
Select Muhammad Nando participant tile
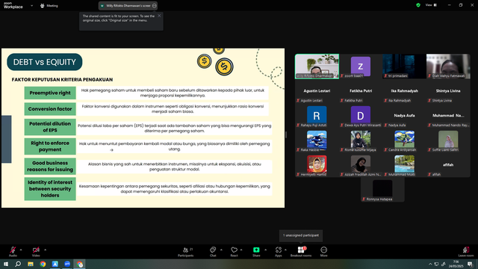pos(448,116)
